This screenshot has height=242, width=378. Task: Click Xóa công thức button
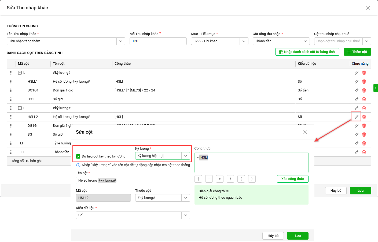pos(292,179)
